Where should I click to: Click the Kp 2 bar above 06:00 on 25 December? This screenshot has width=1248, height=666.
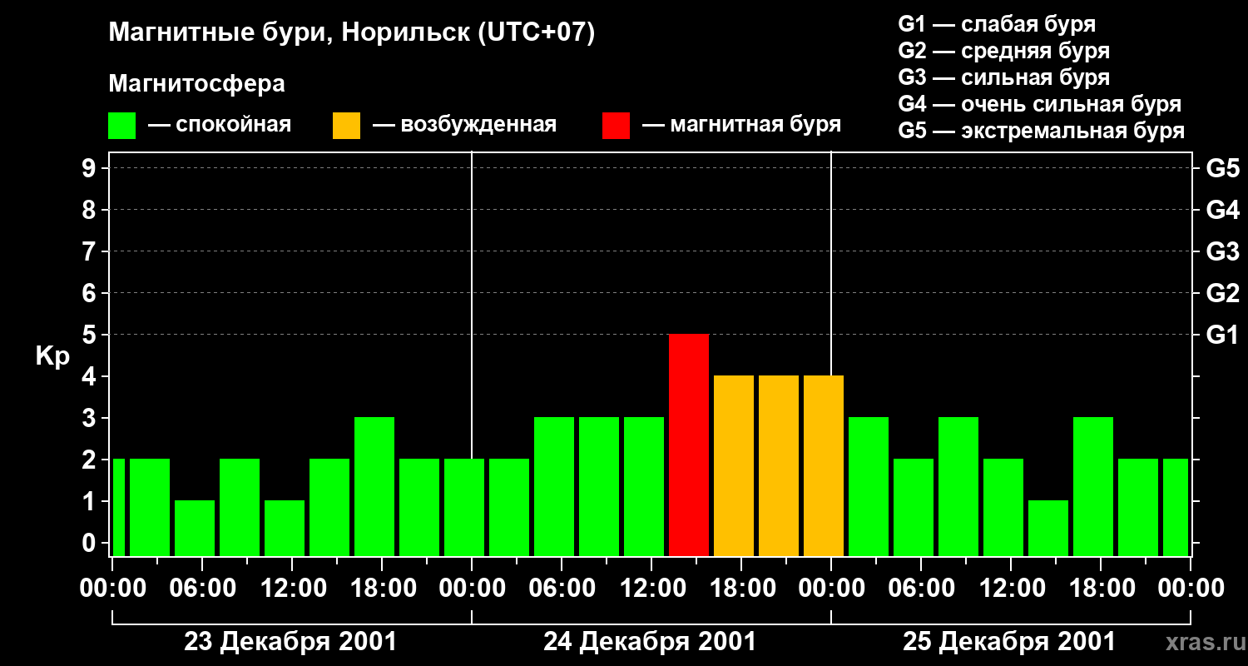pyautogui.click(x=914, y=507)
